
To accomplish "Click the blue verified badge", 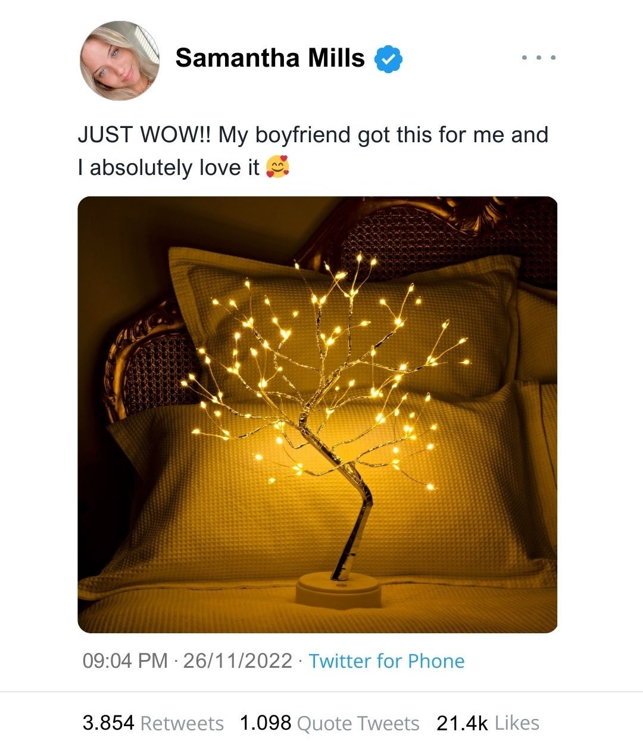I will pyautogui.click(x=388, y=59).
